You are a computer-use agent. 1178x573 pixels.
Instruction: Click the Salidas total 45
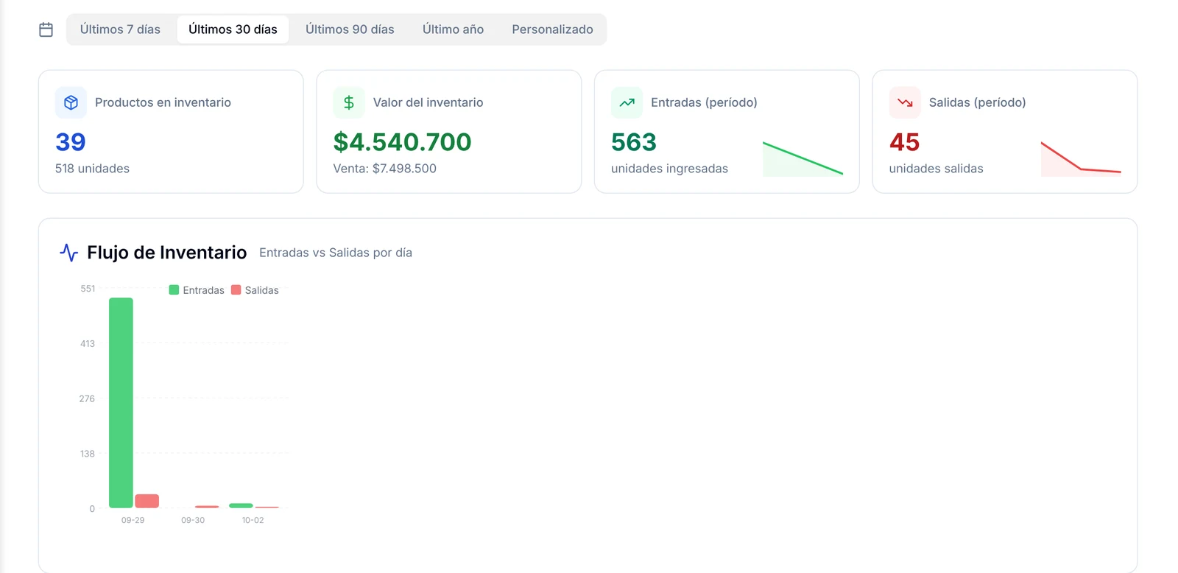pyautogui.click(x=905, y=142)
